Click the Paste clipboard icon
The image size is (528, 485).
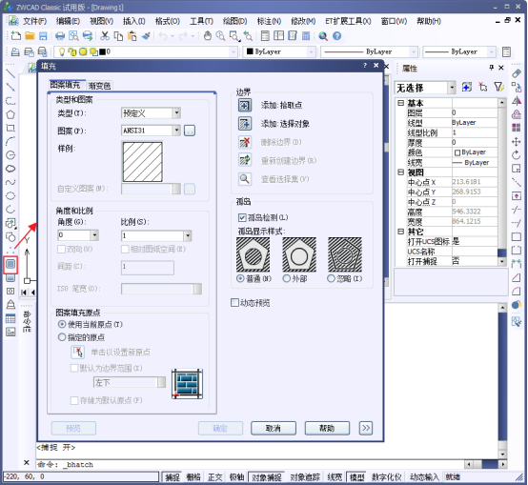click(132, 35)
